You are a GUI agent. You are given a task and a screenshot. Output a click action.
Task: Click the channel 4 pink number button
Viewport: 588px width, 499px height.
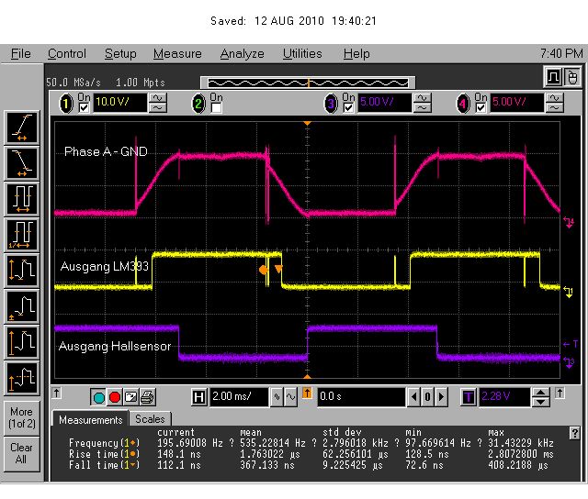(x=463, y=104)
